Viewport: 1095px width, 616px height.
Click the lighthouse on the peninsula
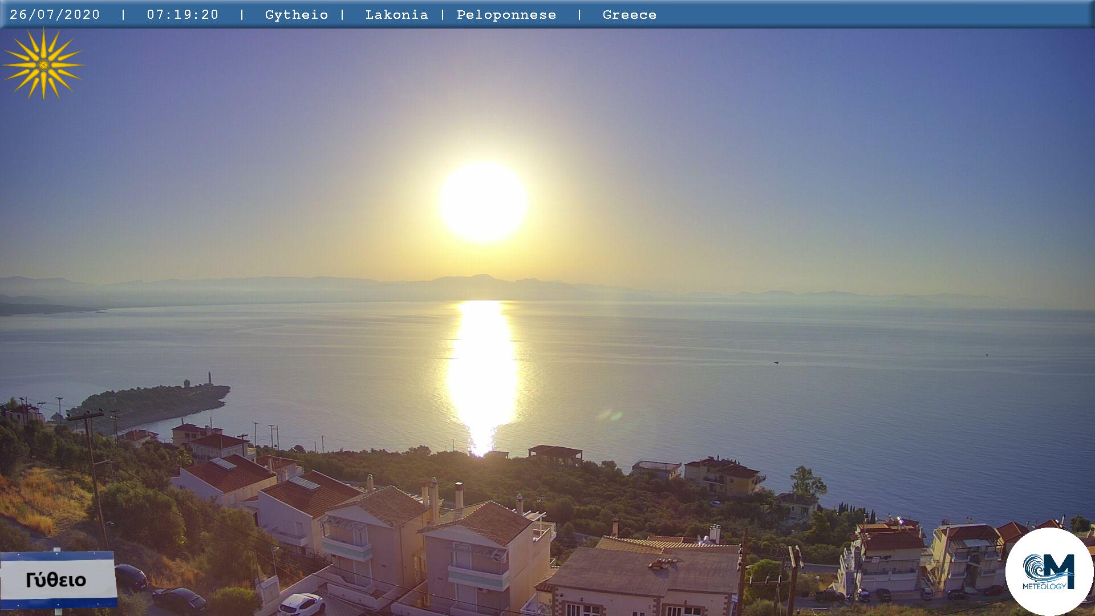pos(209,378)
